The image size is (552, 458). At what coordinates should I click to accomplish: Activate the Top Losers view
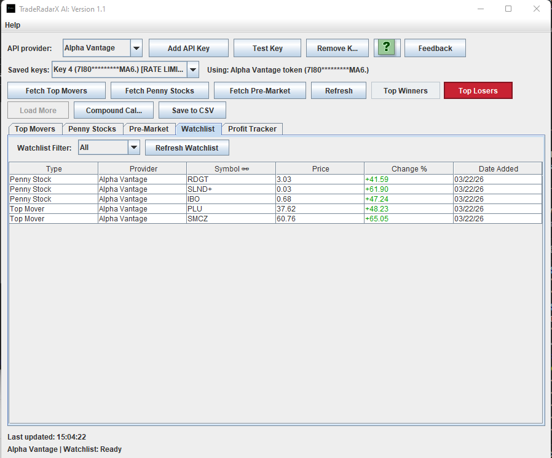tap(478, 90)
